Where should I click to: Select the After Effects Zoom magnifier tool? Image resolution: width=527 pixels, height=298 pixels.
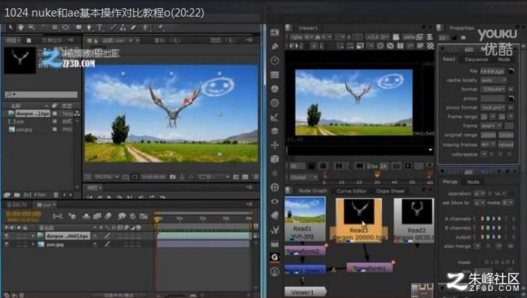point(31,28)
